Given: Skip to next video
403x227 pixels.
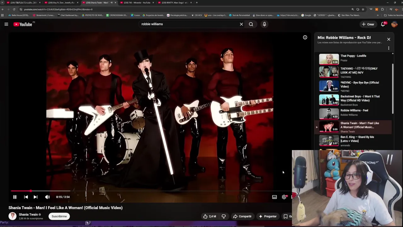Looking at the screenshot, I should [36, 197].
